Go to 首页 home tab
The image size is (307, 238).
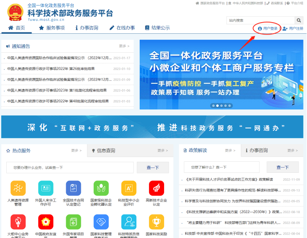17,28
